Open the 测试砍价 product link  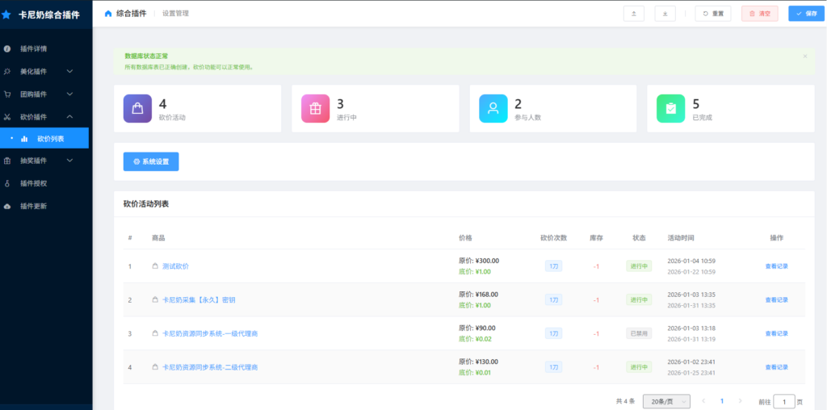[175, 266]
